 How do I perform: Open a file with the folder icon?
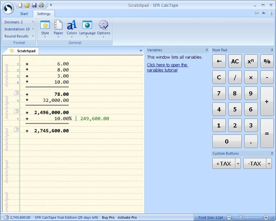[27, 5]
